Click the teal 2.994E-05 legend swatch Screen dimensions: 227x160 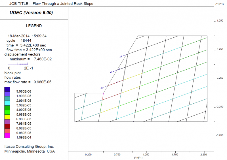click(x=7, y=99)
